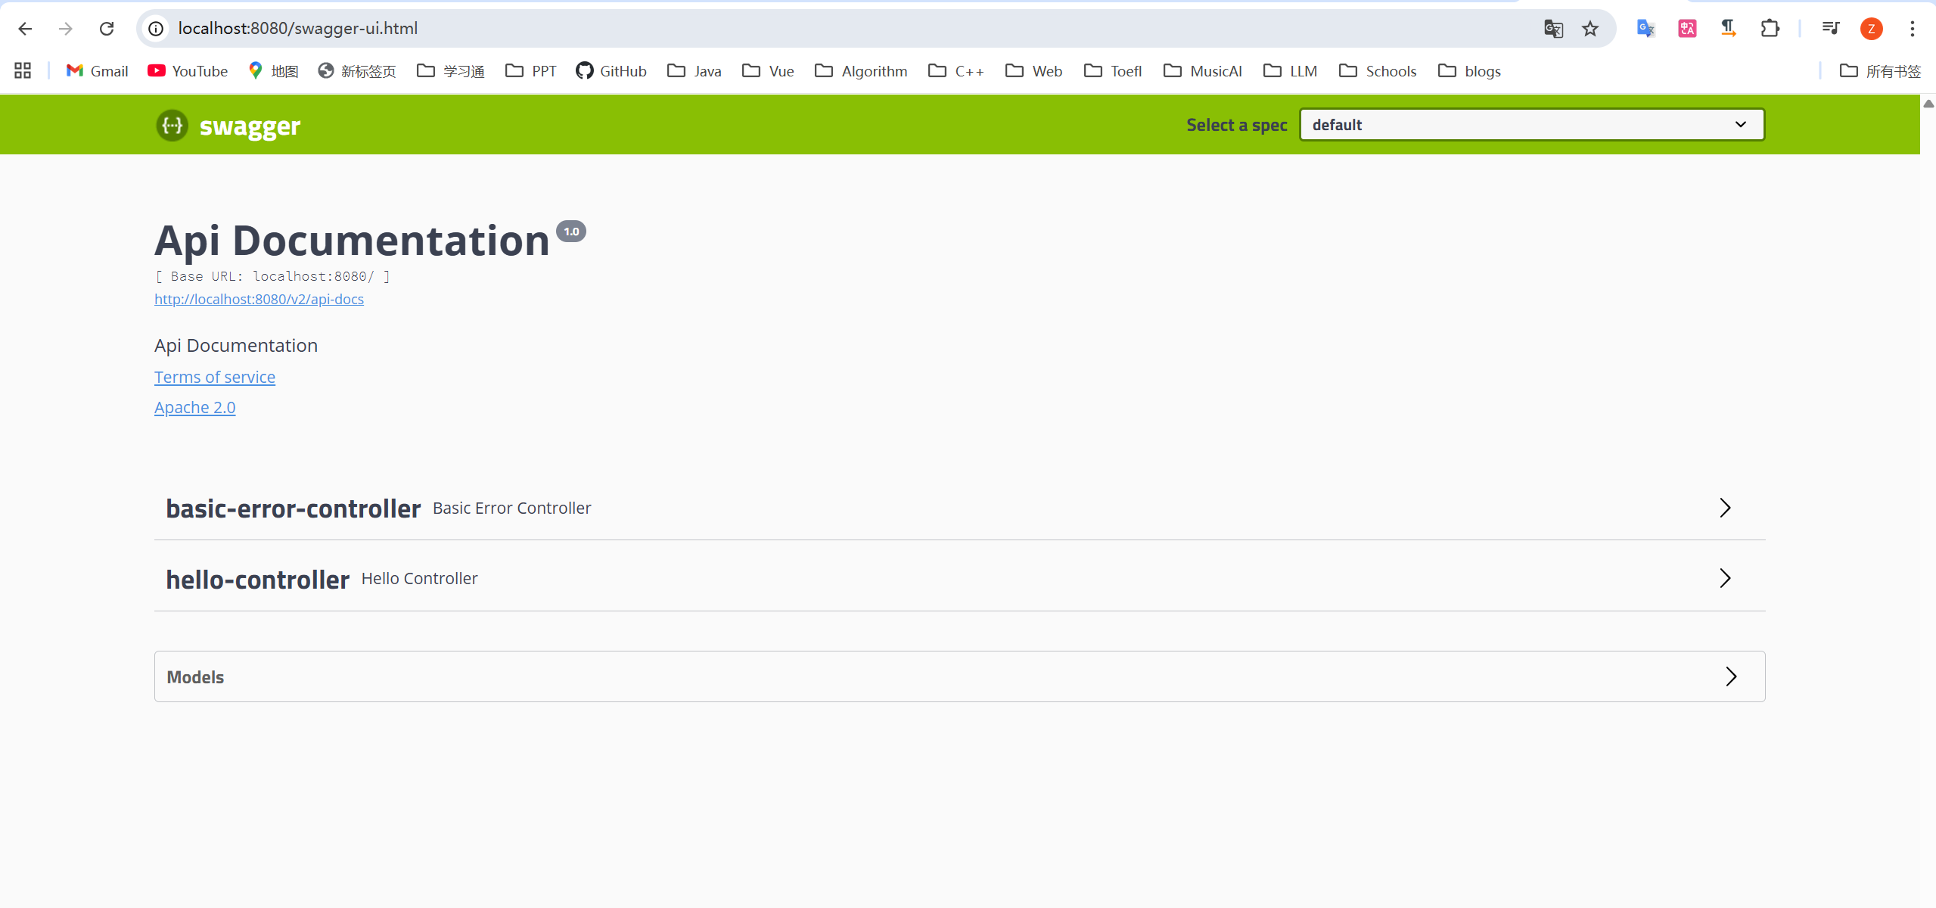Open the Select a spec dropdown

[x=1531, y=125]
